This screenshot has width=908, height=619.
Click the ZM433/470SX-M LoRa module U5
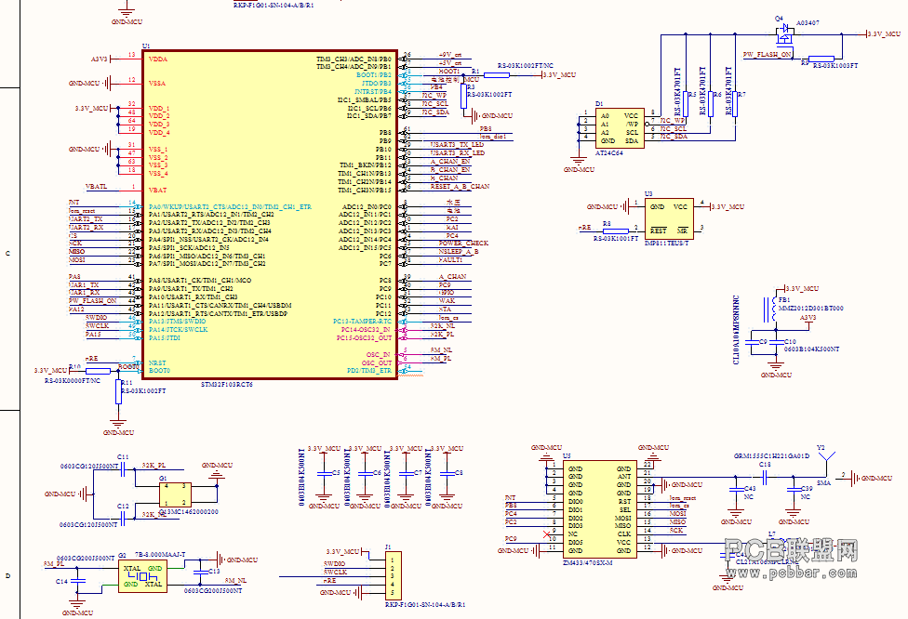599,509
